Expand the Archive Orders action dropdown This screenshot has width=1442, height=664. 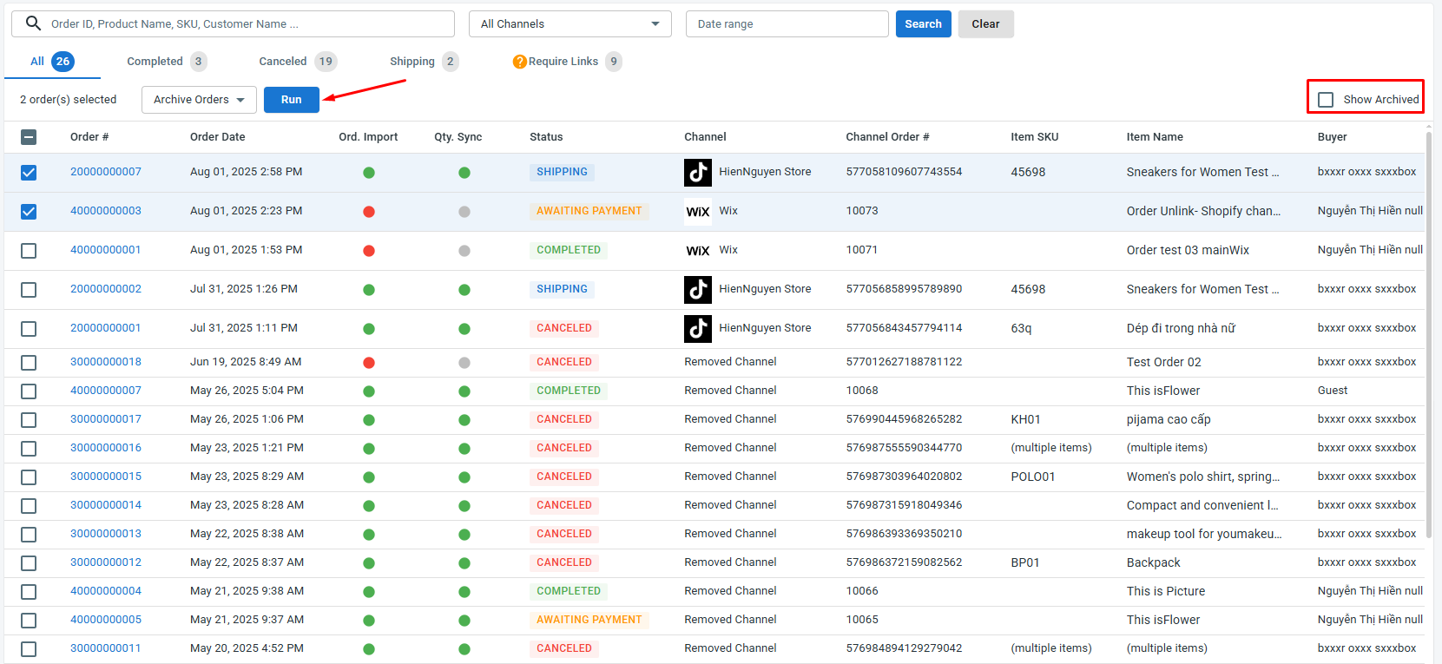click(199, 100)
